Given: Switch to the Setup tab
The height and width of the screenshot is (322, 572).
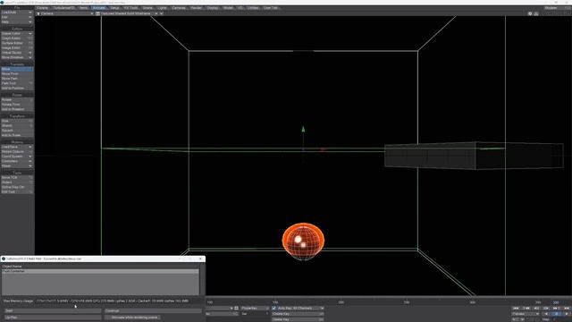Looking at the screenshot, I should 114,8.
